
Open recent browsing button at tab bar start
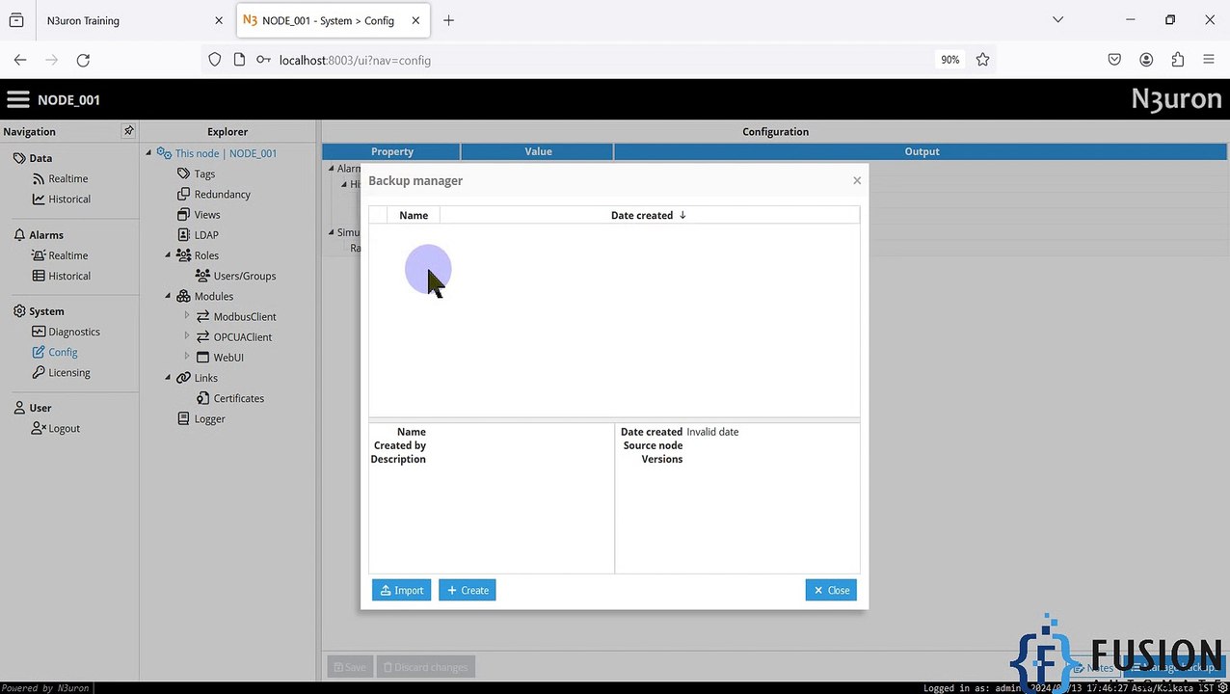coord(16,20)
